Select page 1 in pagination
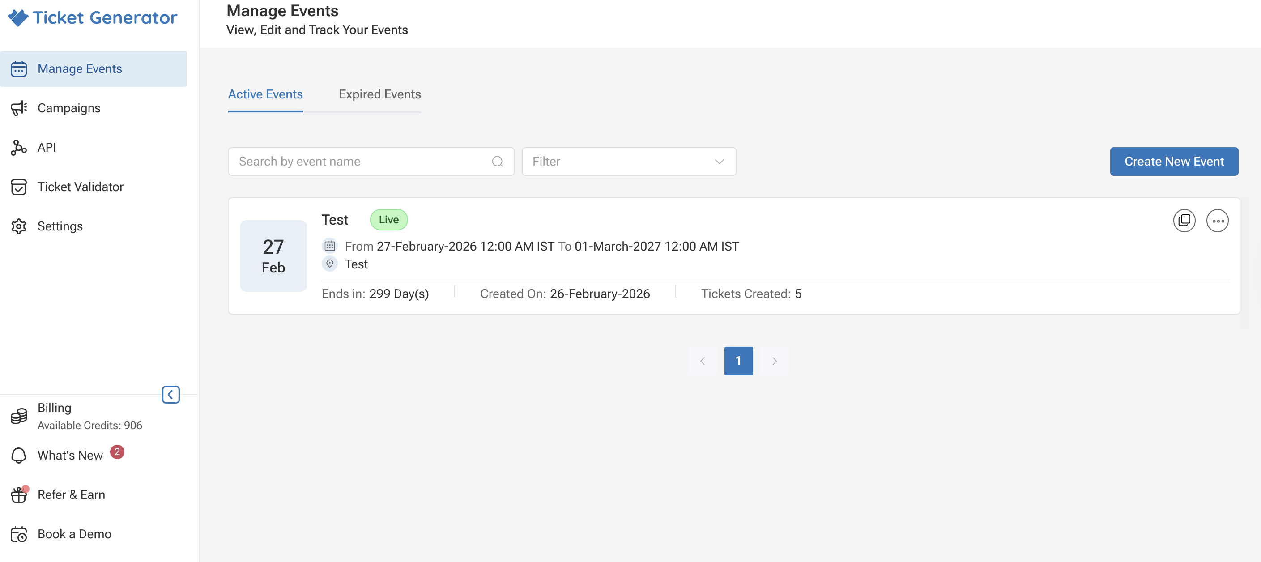Screen dimensions: 1261x562 (x=738, y=361)
